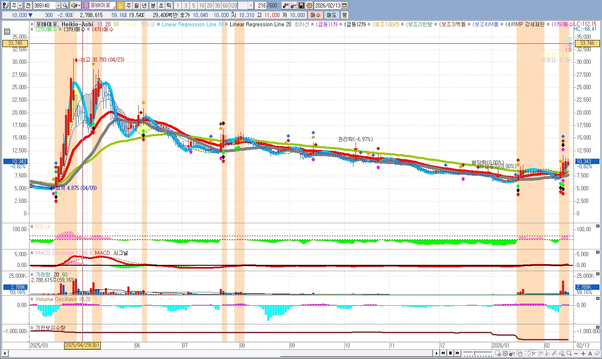Viewport: 602px width, 359px height.
Task: Click the top-left chart menu icon
Action: tap(5, 5)
